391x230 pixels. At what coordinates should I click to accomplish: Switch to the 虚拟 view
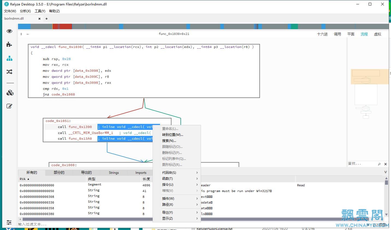[378, 34]
